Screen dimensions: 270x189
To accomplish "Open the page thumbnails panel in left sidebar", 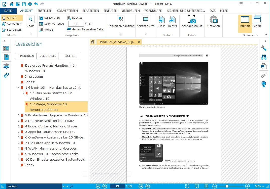I will pyautogui.click(x=6, y=48).
